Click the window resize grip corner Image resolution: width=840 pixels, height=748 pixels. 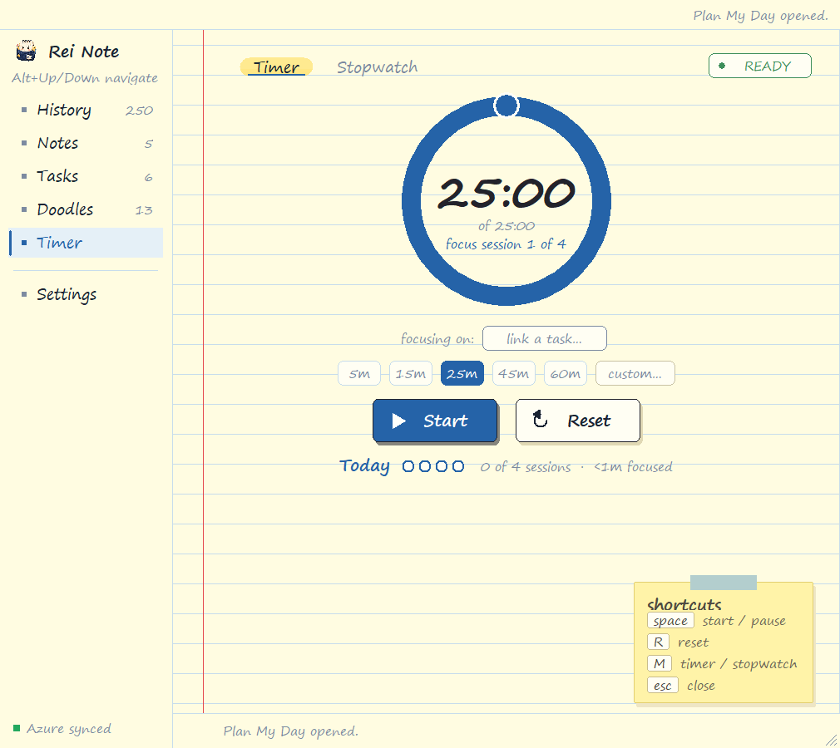pyautogui.click(x=833, y=741)
